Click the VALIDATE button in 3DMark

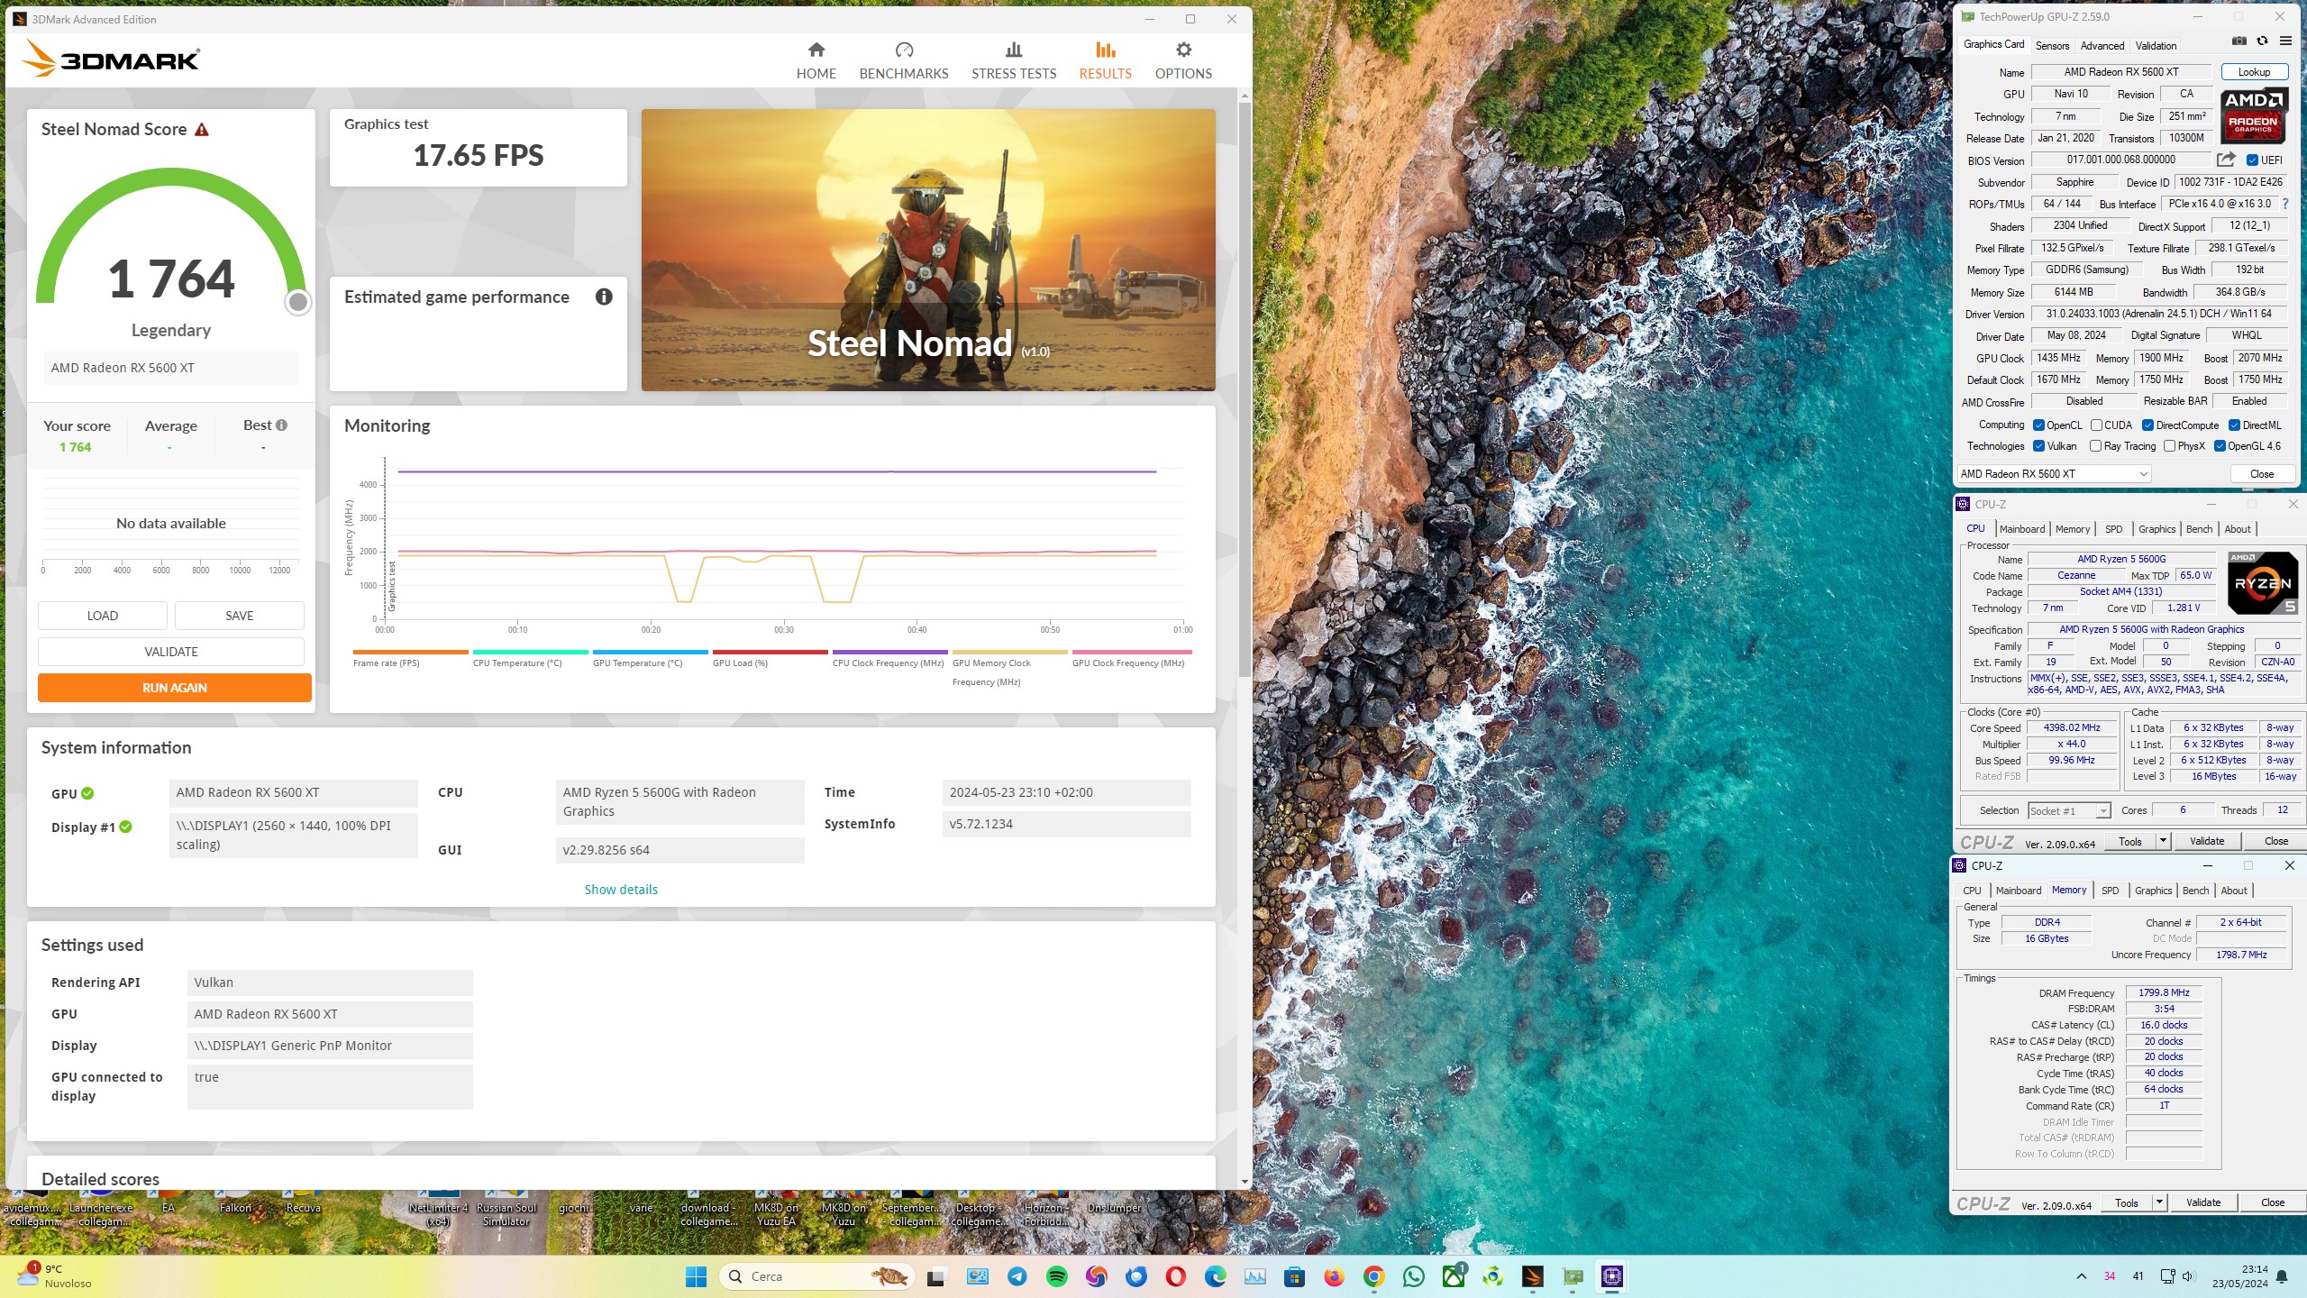pyautogui.click(x=170, y=652)
